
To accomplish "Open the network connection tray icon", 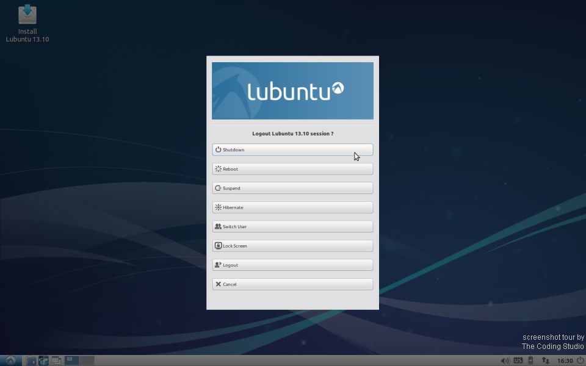I will click(546, 361).
